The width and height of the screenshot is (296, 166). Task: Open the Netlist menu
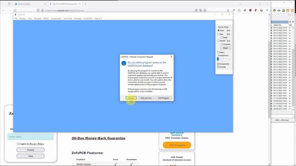tap(46, 18)
